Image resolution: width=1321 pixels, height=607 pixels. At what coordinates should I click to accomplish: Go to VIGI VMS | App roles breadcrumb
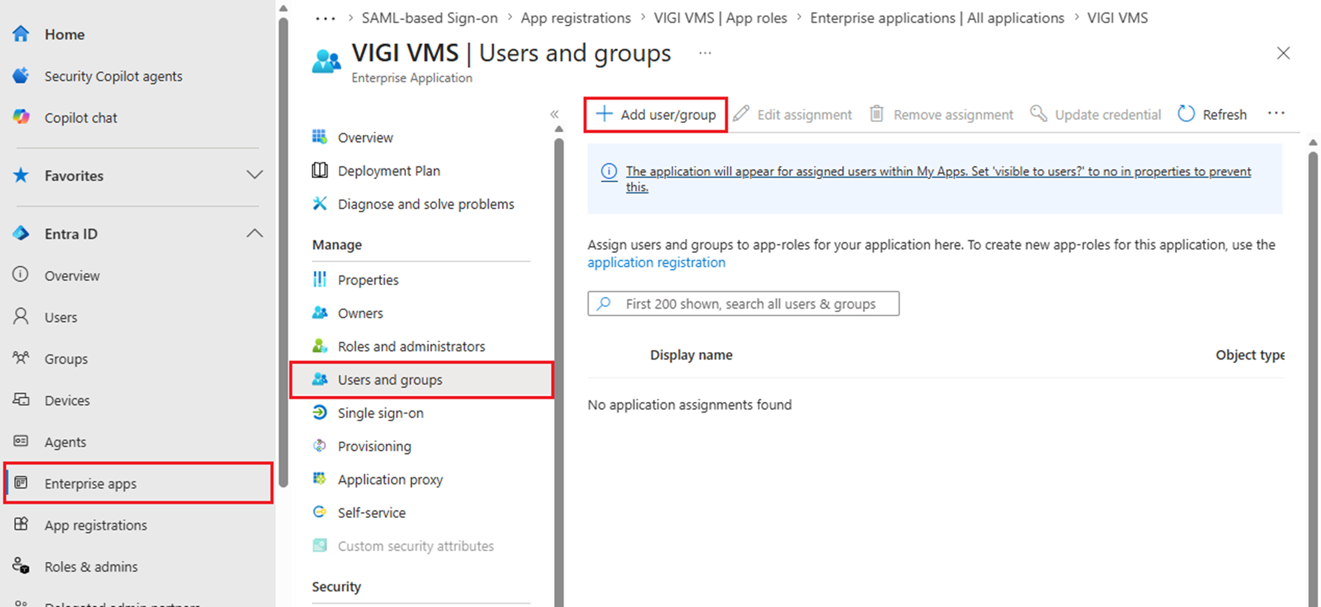[x=720, y=18]
